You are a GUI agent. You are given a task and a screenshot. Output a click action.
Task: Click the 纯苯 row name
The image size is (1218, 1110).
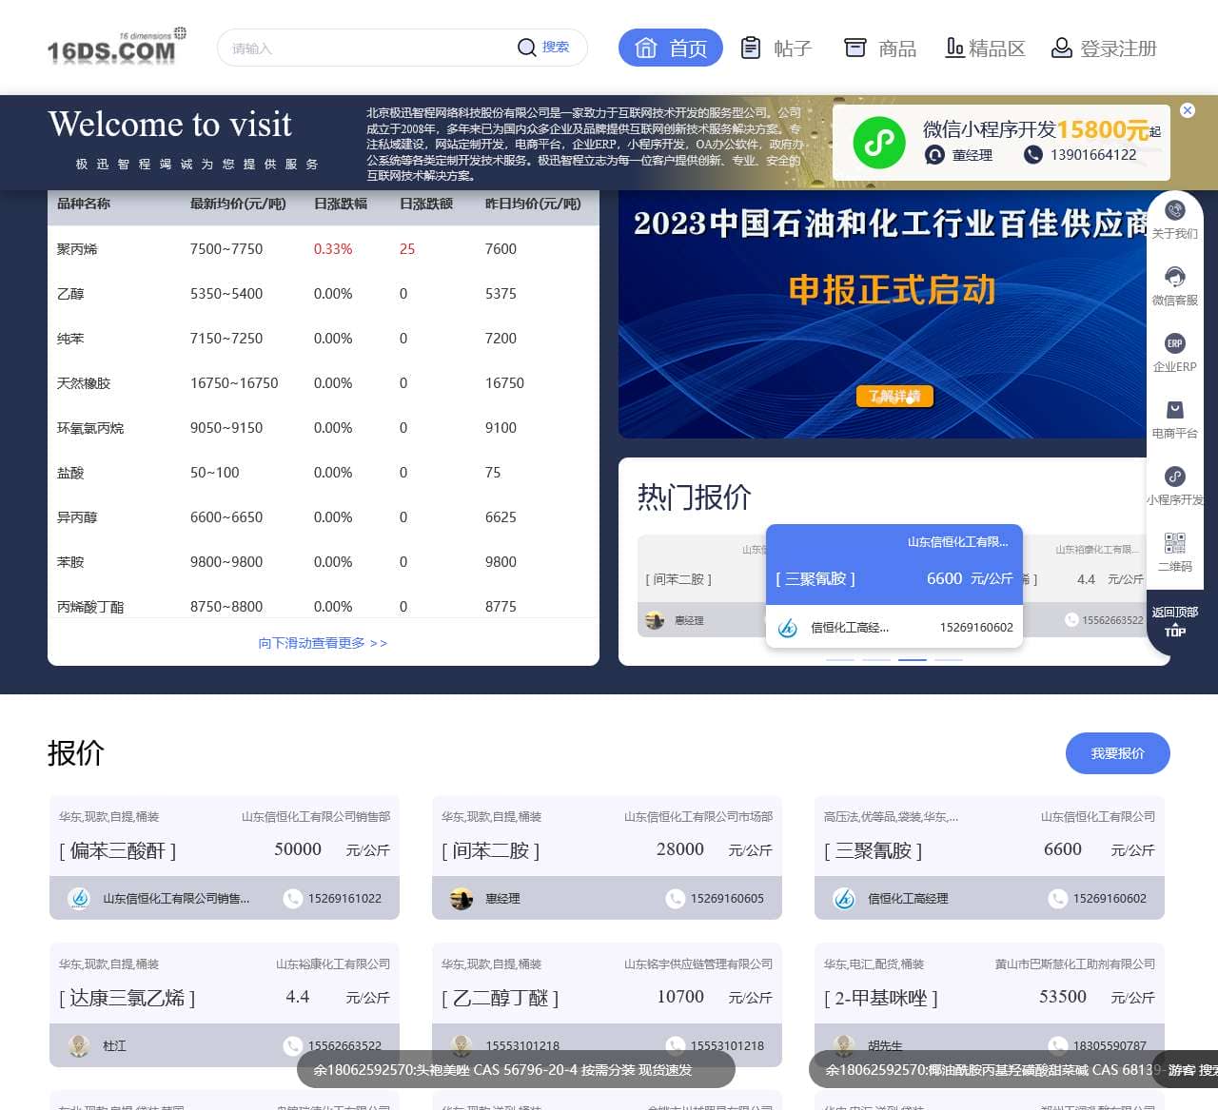(70, 339)
